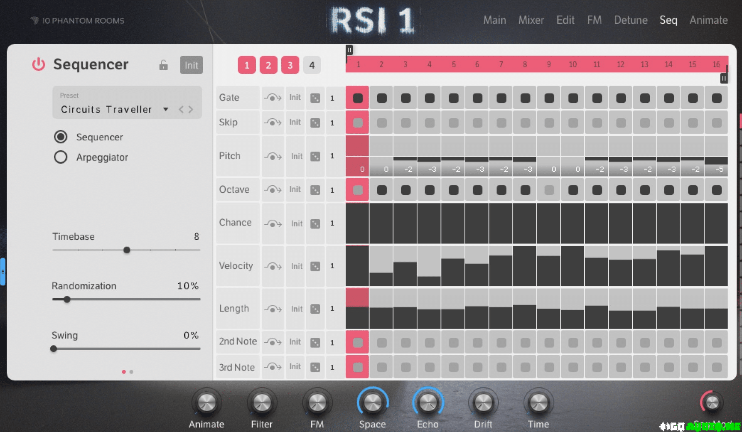Click the Timebase slider handle
This screenshot has height=432, width=742.
pyautogui.click(x=127, y=250)
